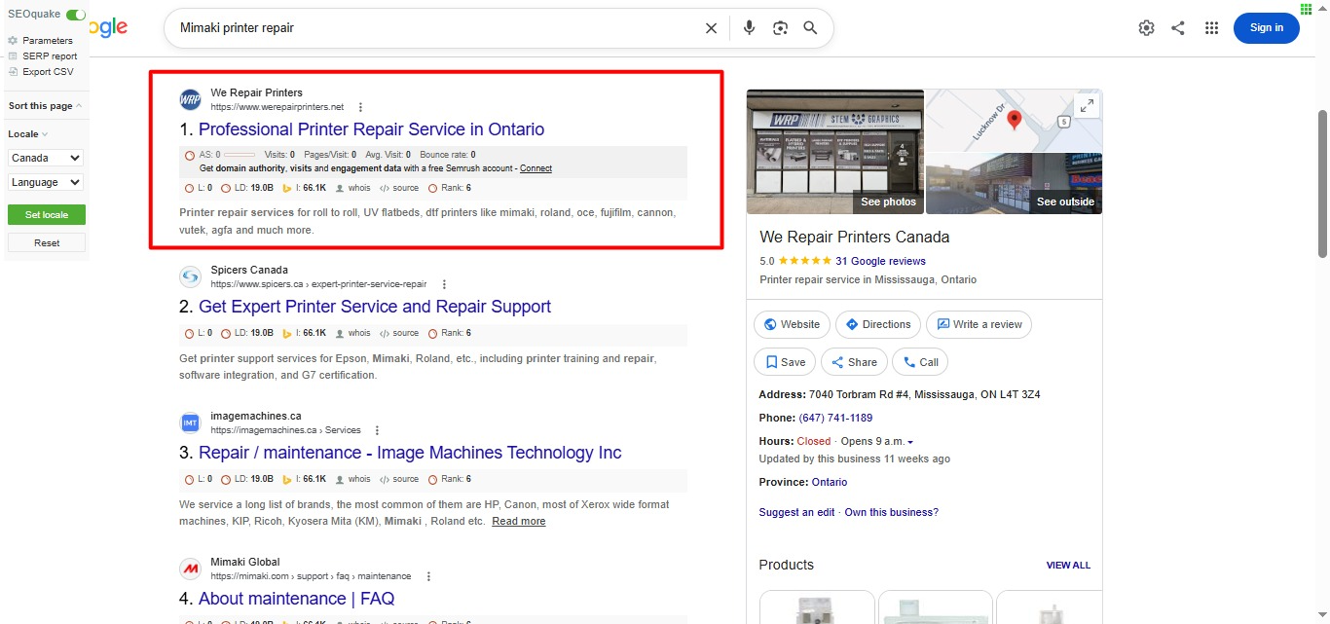This screenshot has height=624, width=1330.
Task: Open See outside street view thumbnail
Action: (x=1014, y=183)
